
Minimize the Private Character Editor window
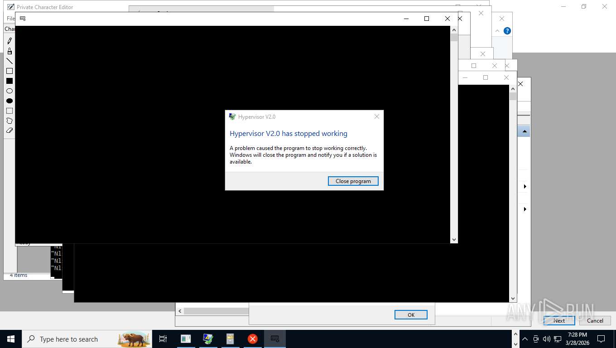[563, 7]
